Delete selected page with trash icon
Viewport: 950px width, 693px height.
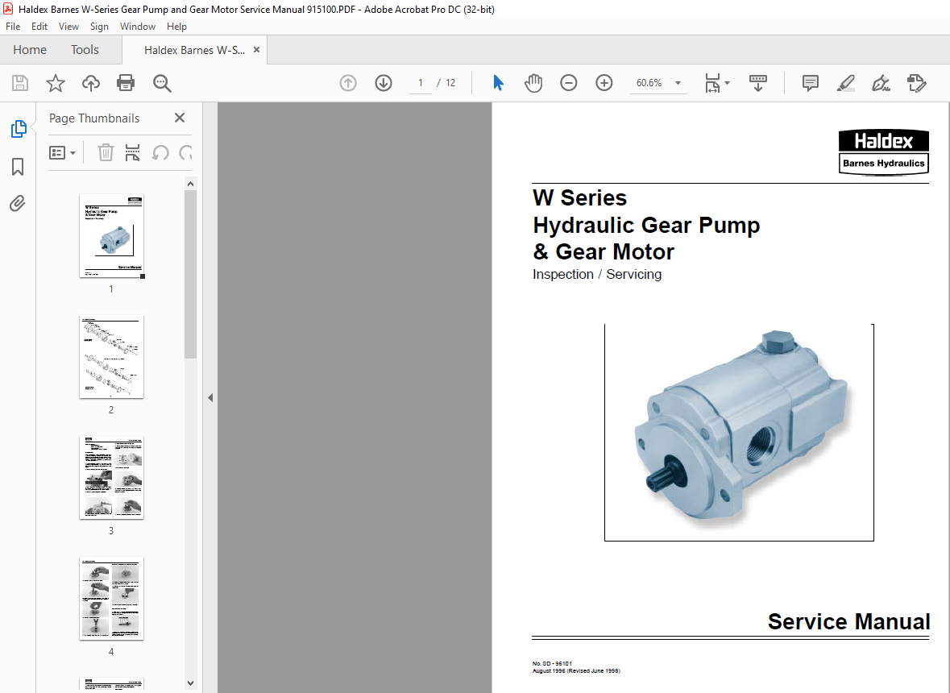pos(106,152)
